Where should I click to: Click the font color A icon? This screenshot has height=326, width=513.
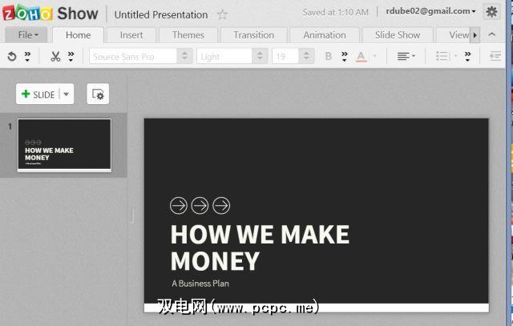[362, 57]
